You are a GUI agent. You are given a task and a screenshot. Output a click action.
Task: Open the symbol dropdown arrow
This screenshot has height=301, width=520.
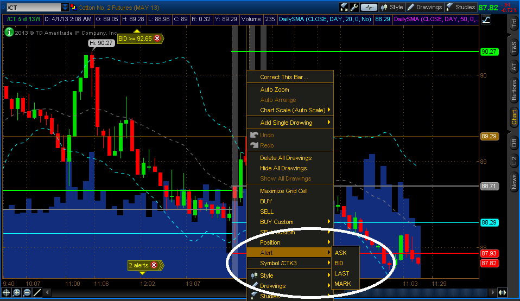65,7
